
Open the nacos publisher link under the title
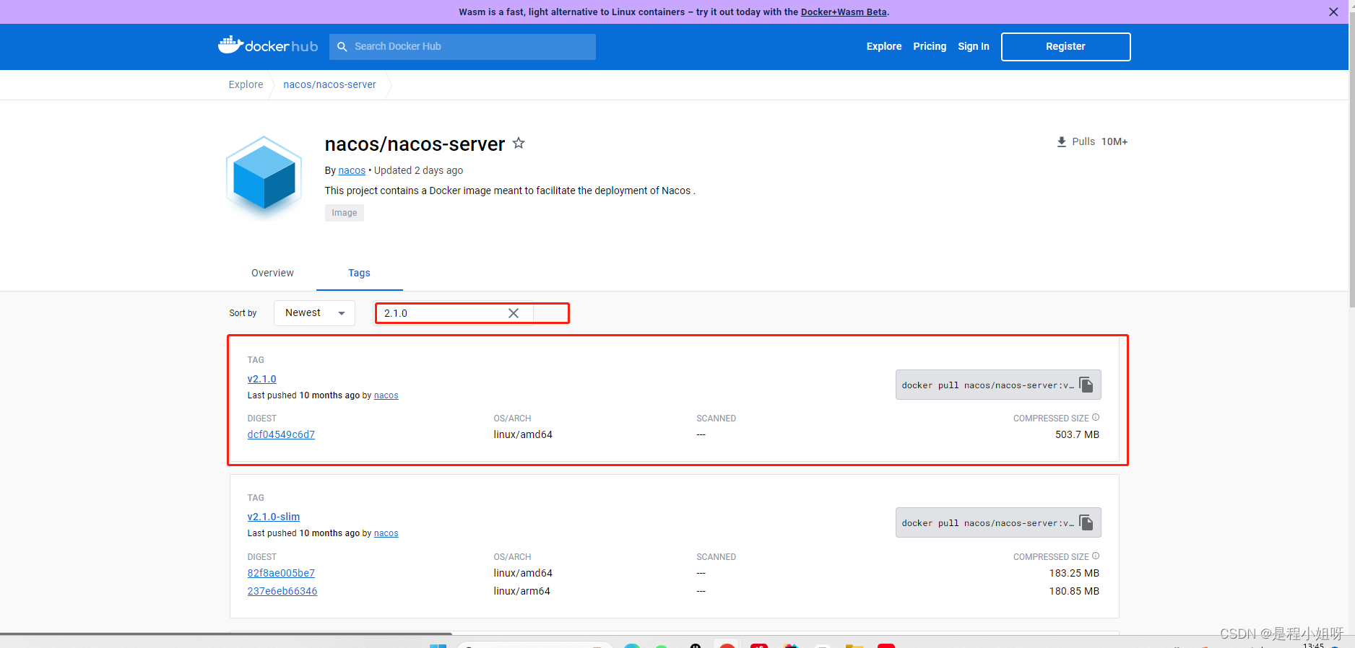352,170
